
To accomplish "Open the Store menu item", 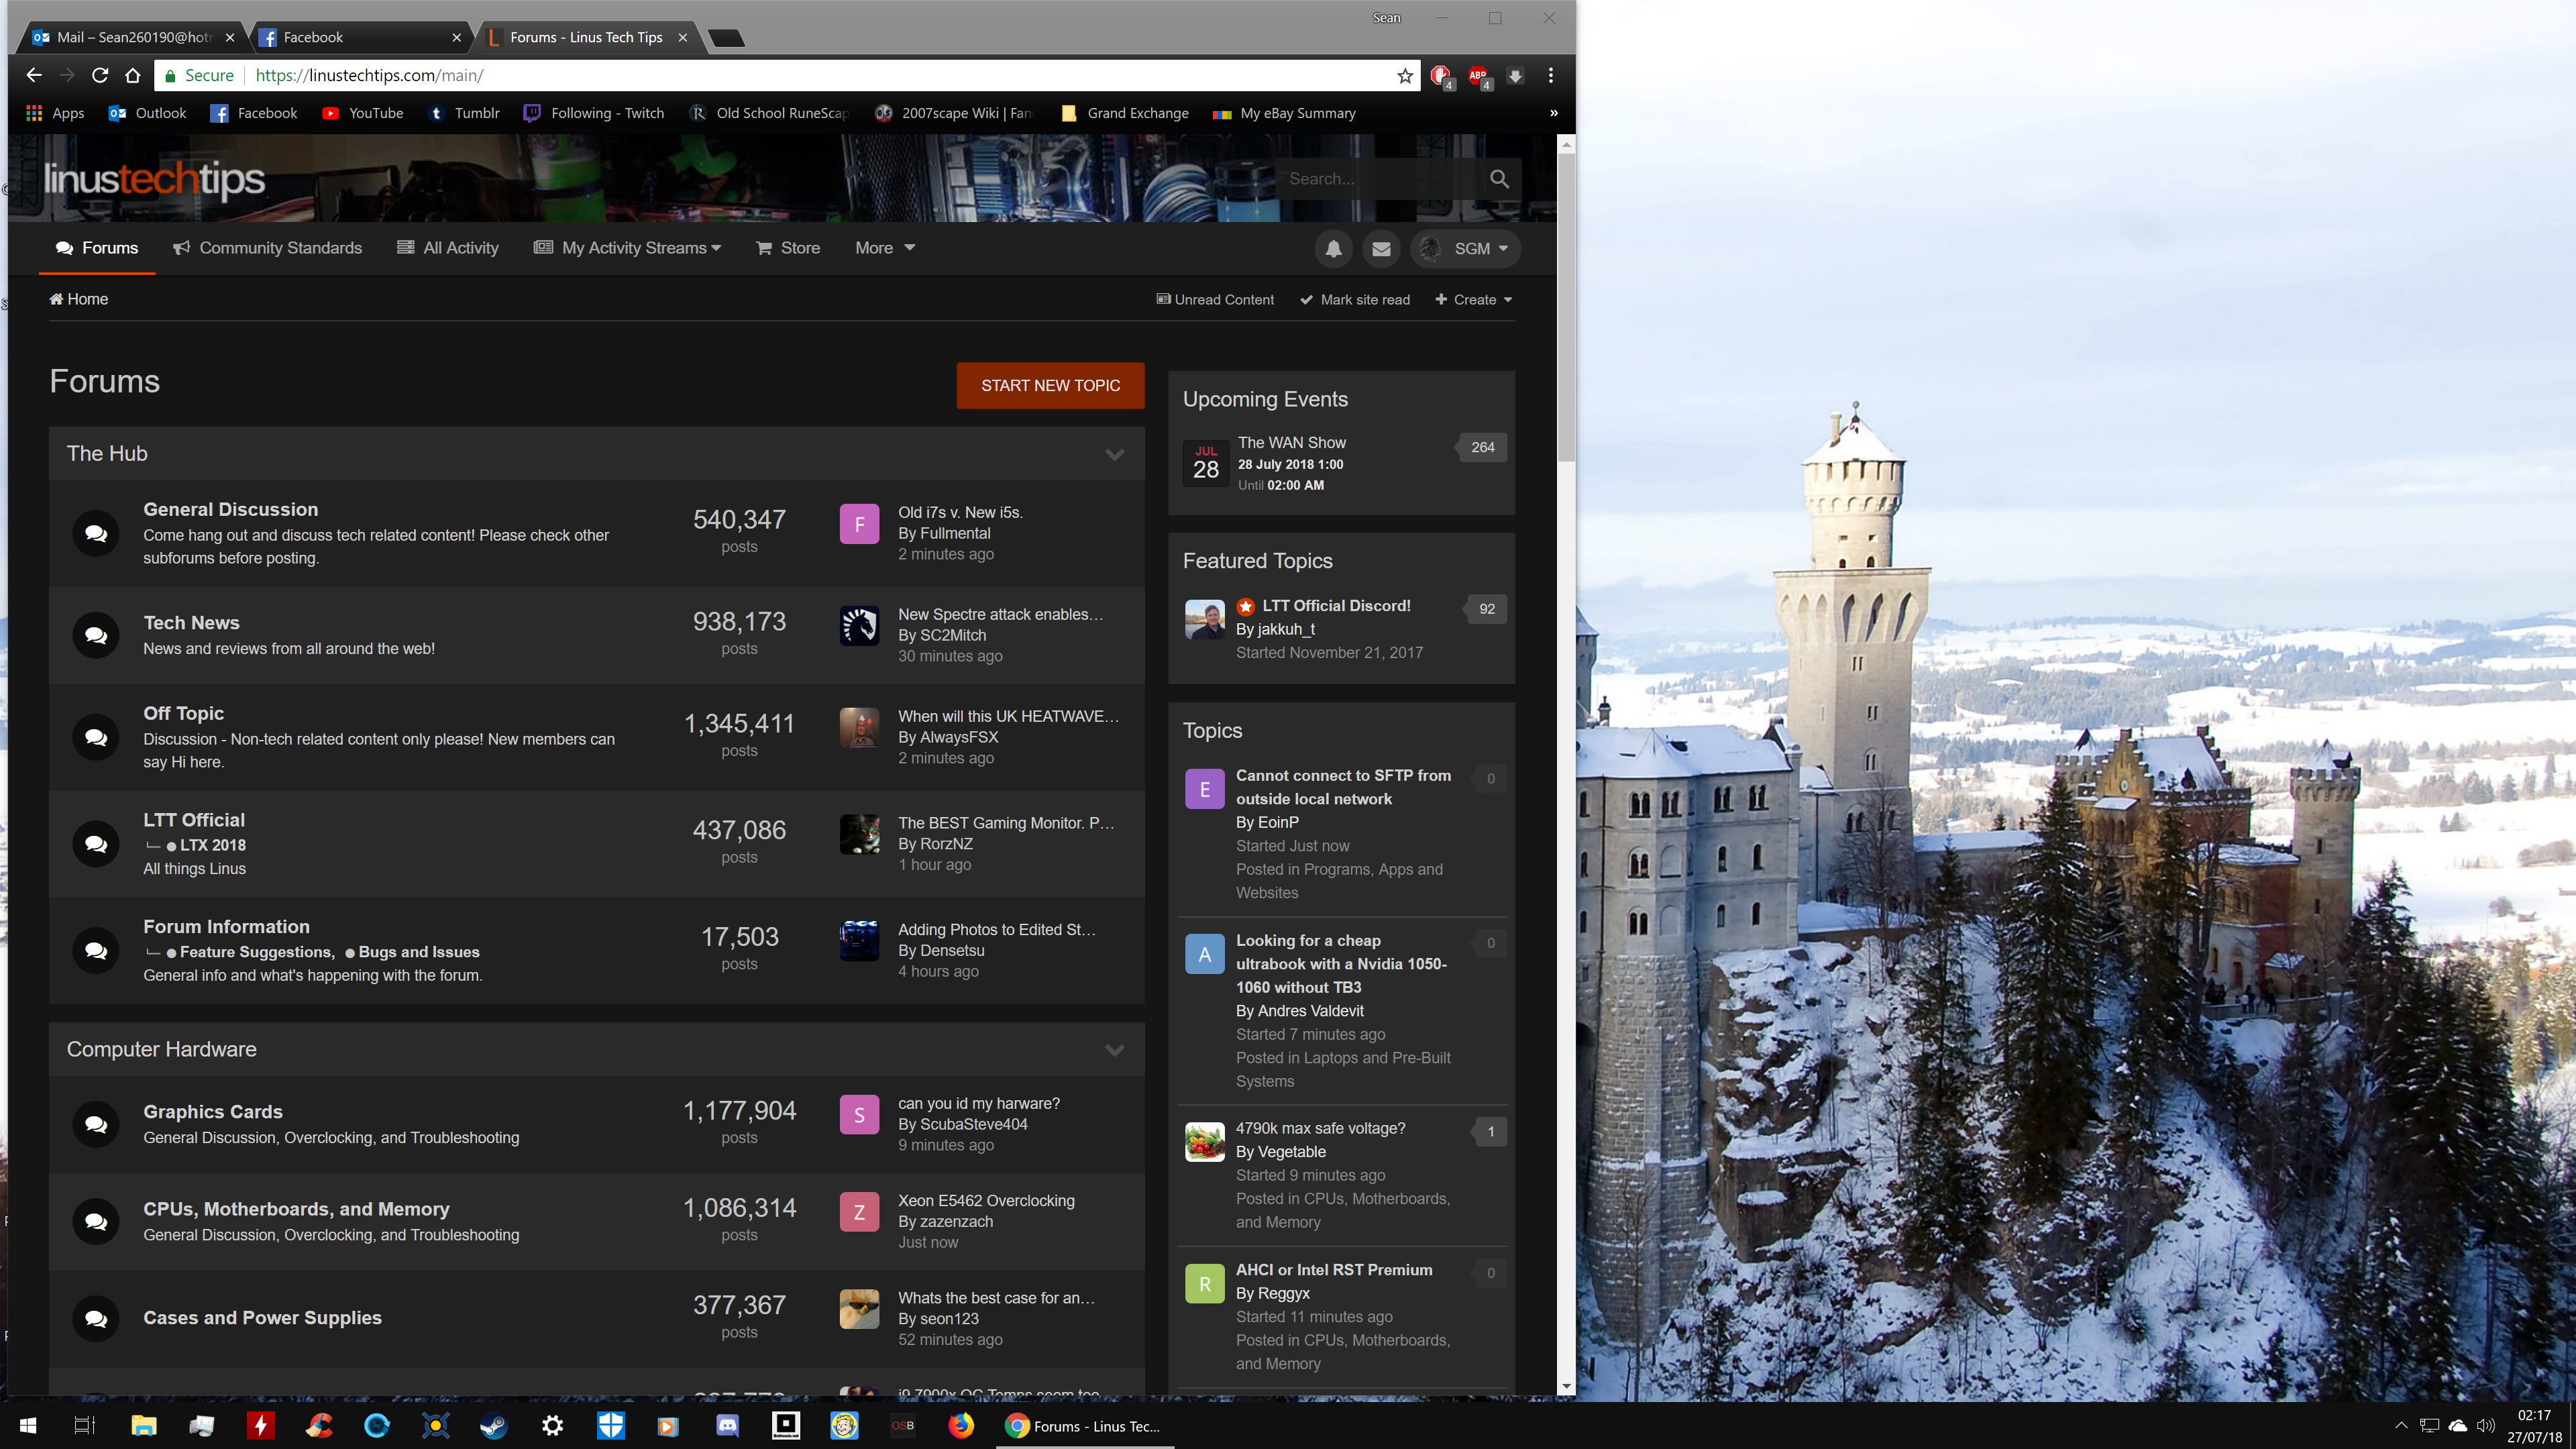I will coord(788,248).
